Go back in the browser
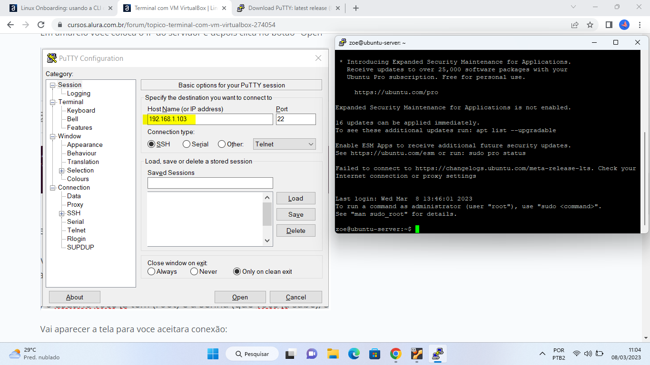This screenshot has height=365, width=650. 10,25
